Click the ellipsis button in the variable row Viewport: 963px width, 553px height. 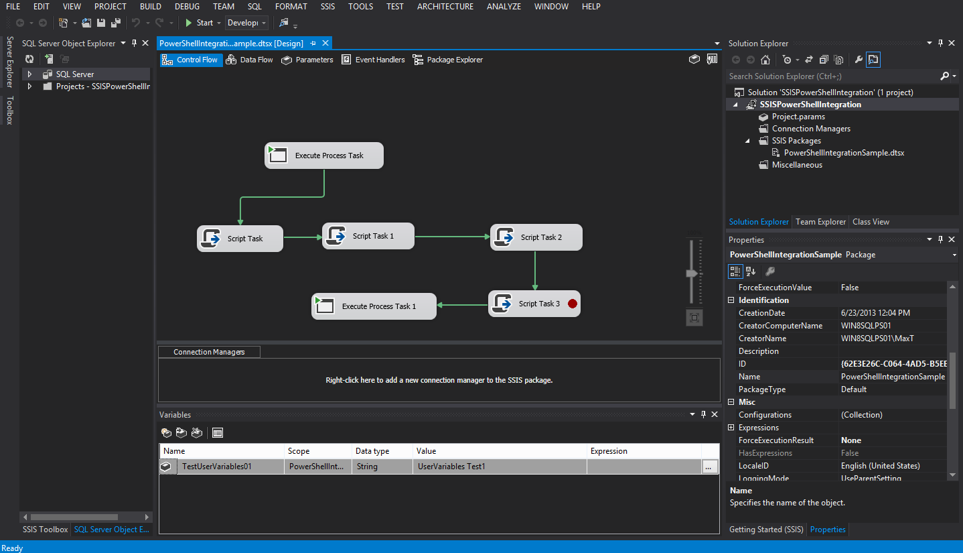tap(710, 467)
